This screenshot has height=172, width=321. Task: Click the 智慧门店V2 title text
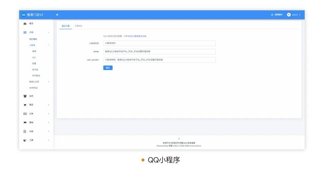click(35, 15)
